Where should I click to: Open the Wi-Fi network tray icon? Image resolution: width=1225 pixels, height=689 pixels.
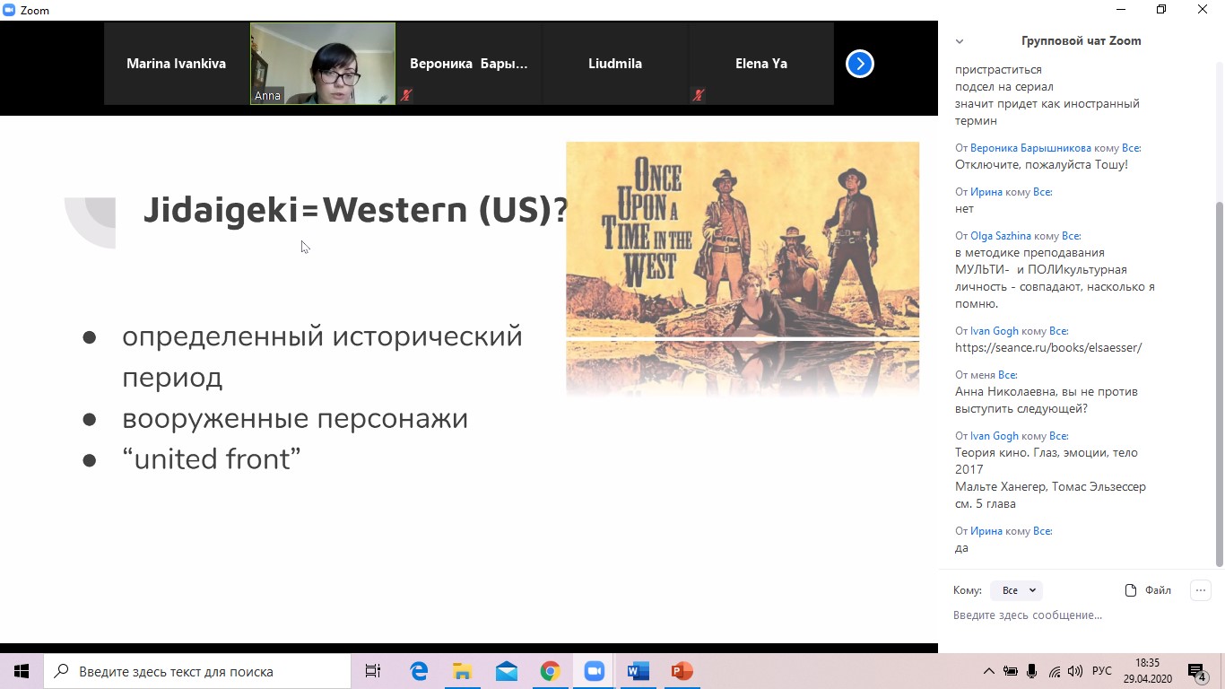(x=1055, y=671)
